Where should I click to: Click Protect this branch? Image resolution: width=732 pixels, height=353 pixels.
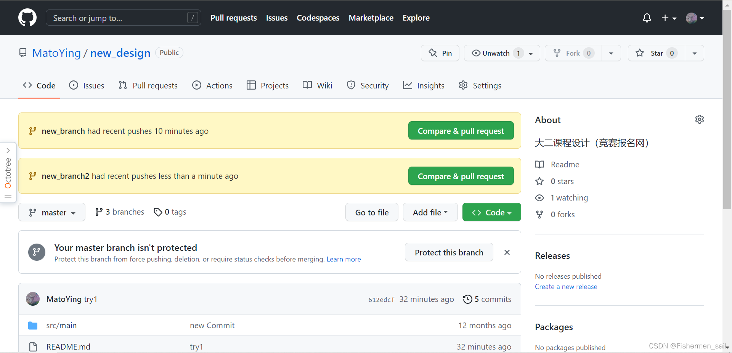tap(449, 252)
